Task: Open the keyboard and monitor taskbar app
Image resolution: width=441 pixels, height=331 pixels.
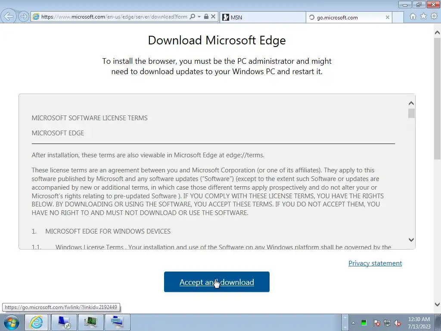Action: coord(117,322)
